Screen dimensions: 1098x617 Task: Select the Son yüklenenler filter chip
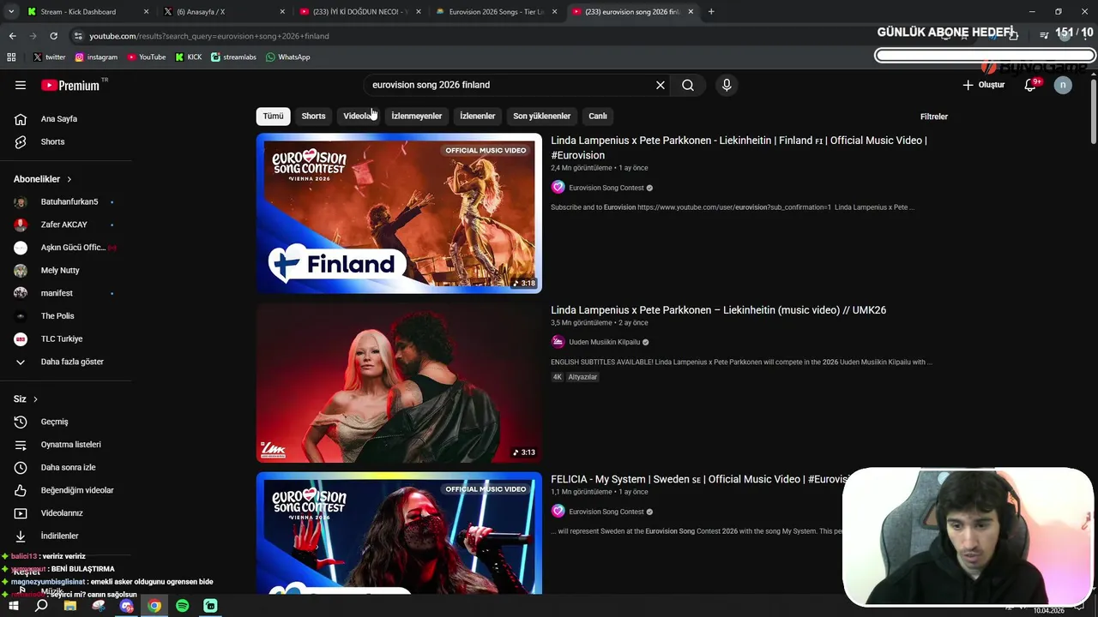pyautogui.click(x=541, y=116)
